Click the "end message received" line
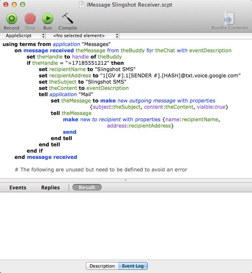This screenshot has height=273, width=252. 46,157
